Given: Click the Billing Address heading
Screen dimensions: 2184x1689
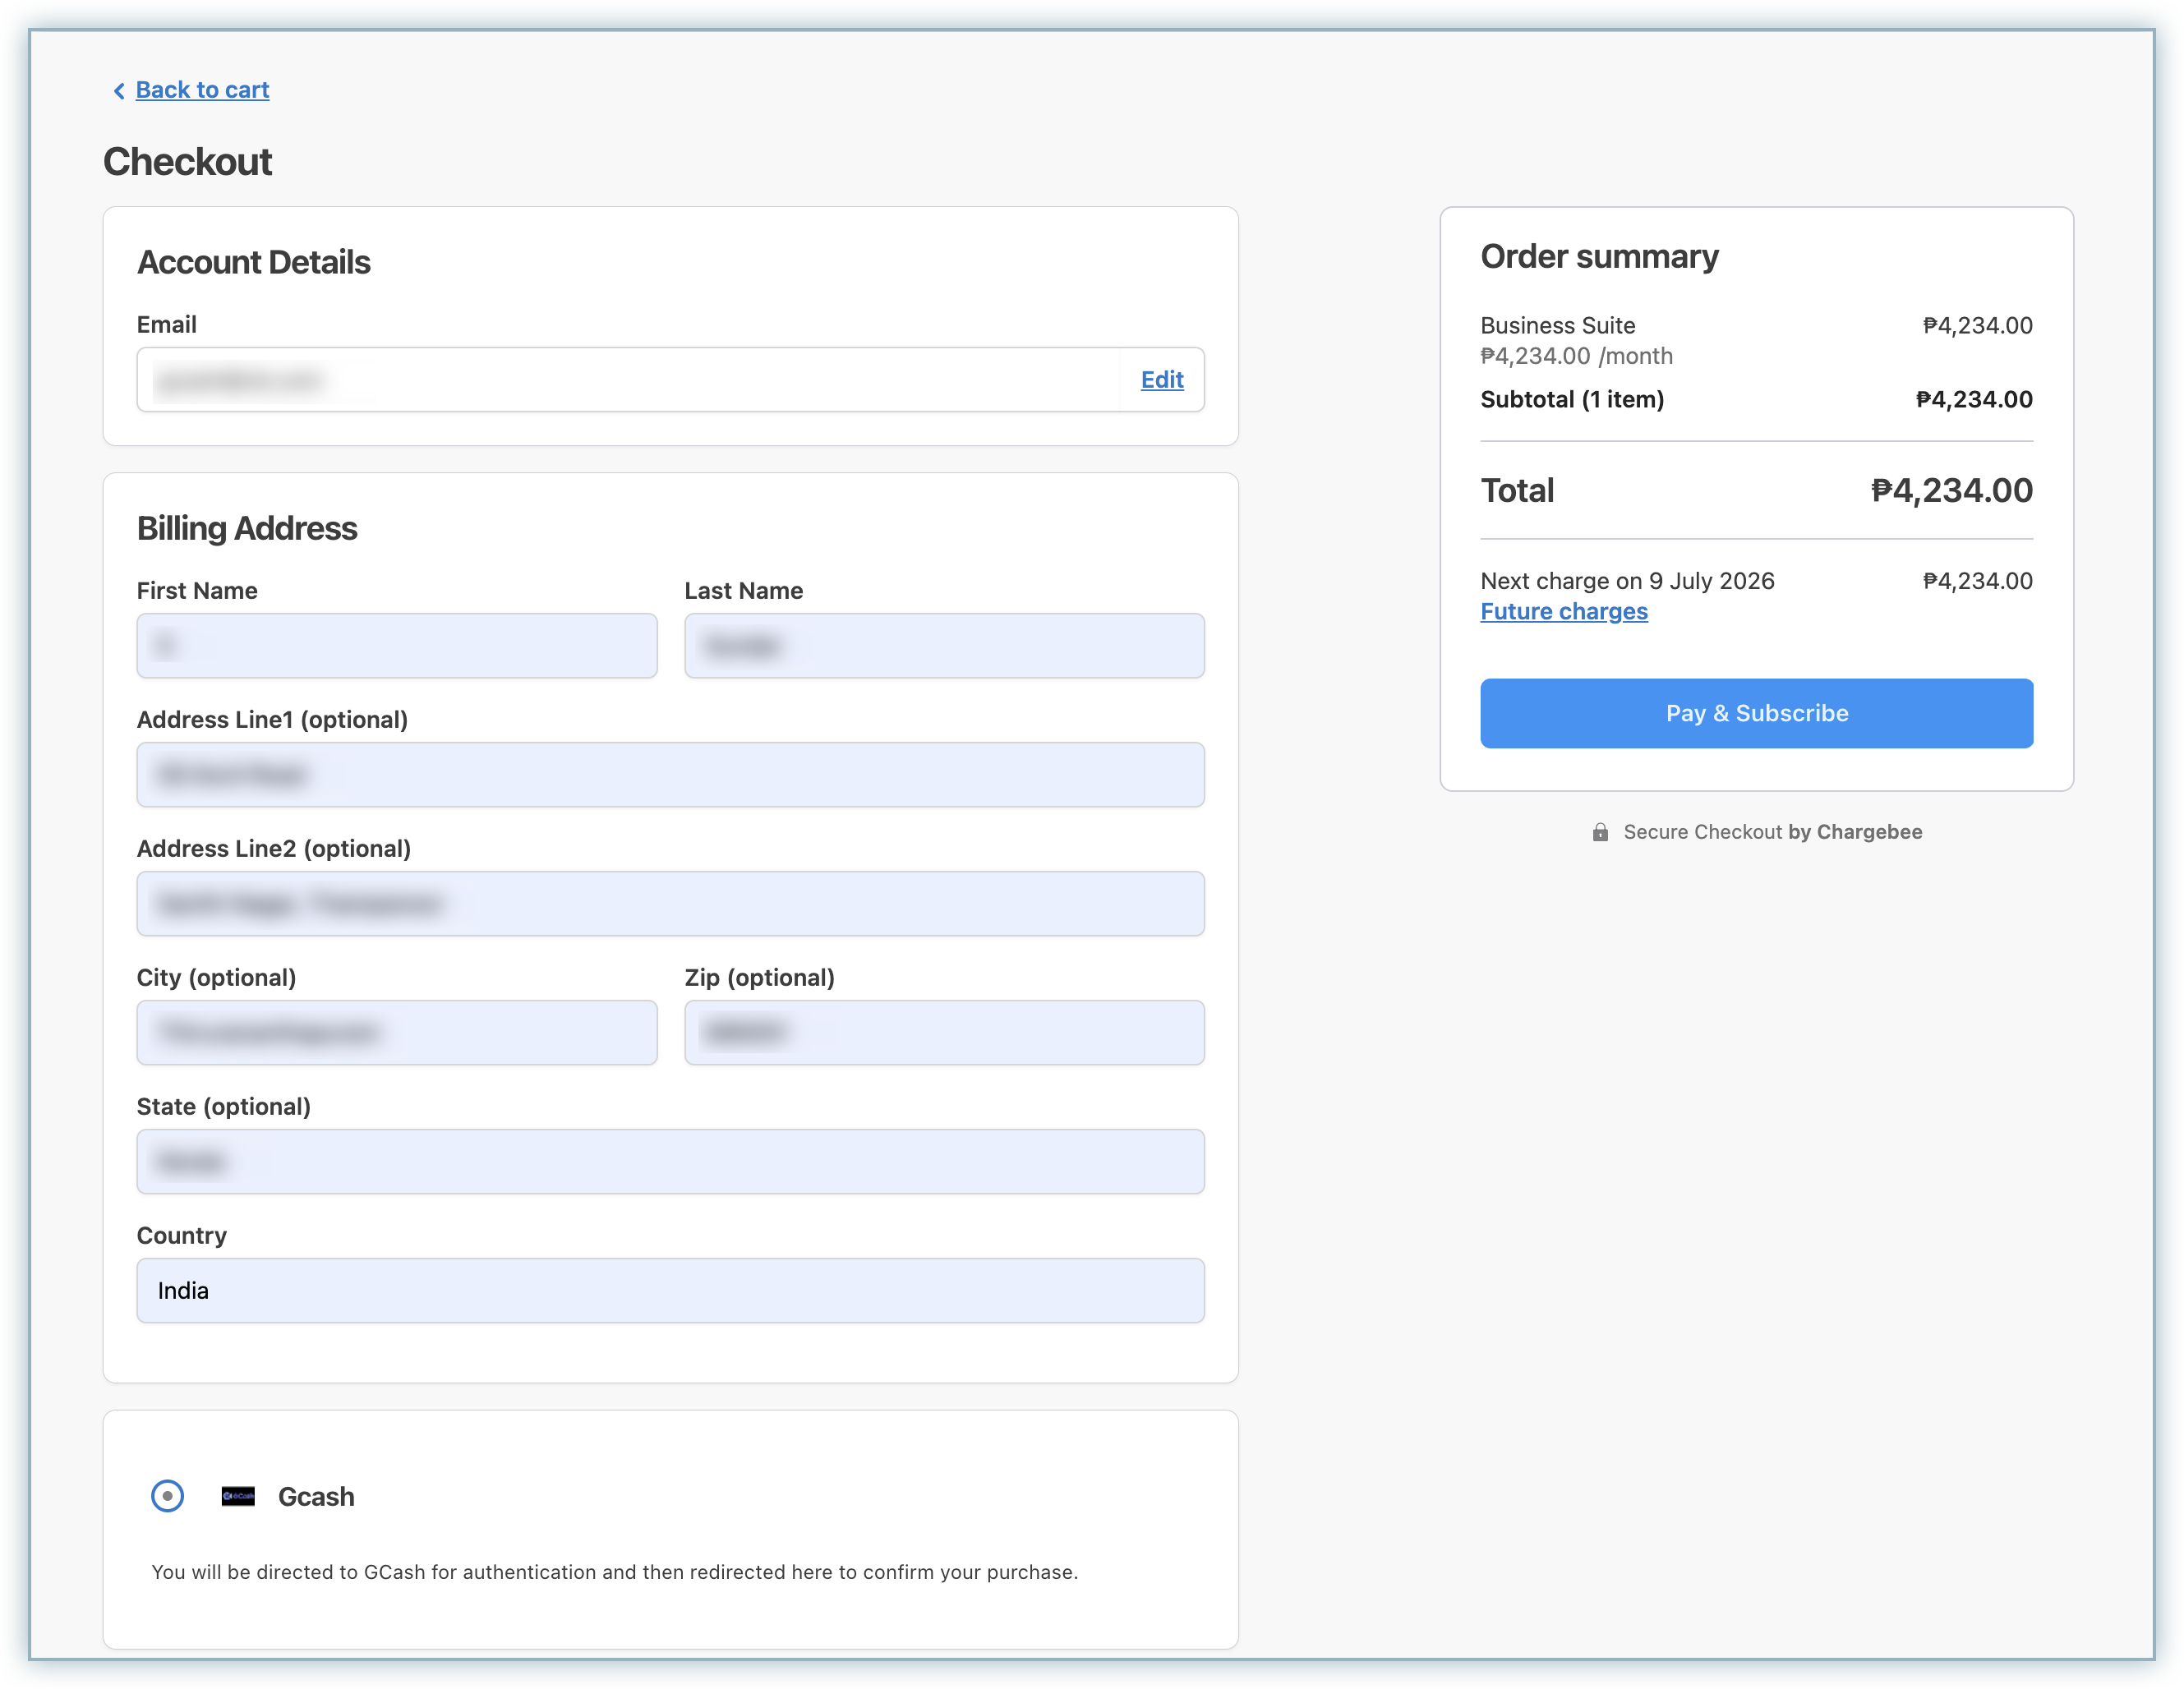Looking at the screenshot, I should pos(247,529).
